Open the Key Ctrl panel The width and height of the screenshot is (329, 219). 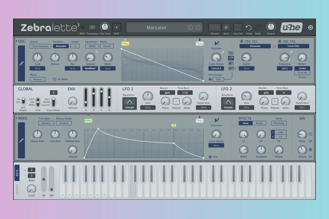pos(238,27)
